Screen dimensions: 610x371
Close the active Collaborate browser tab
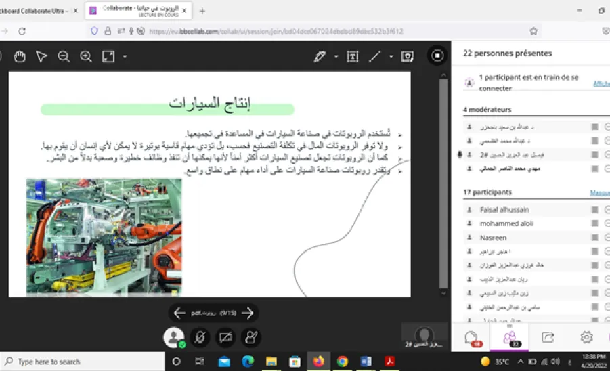pos(184,11)
